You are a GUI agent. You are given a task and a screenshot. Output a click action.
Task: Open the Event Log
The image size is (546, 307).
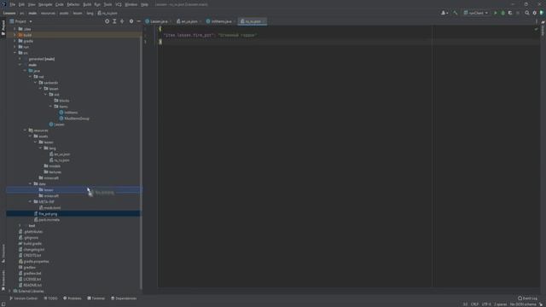[x=527, y=298]
